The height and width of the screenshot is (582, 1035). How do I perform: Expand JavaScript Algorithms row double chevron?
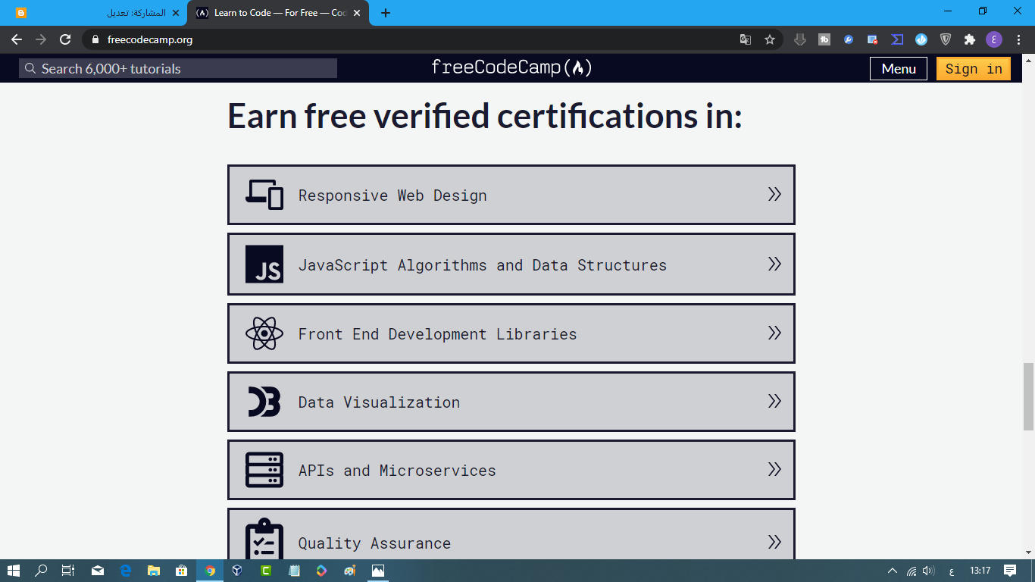point(774,264)
